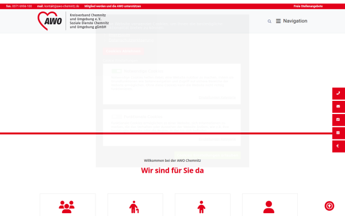
Task: Click the phone icon side button
Action: (x=339, y=93)
